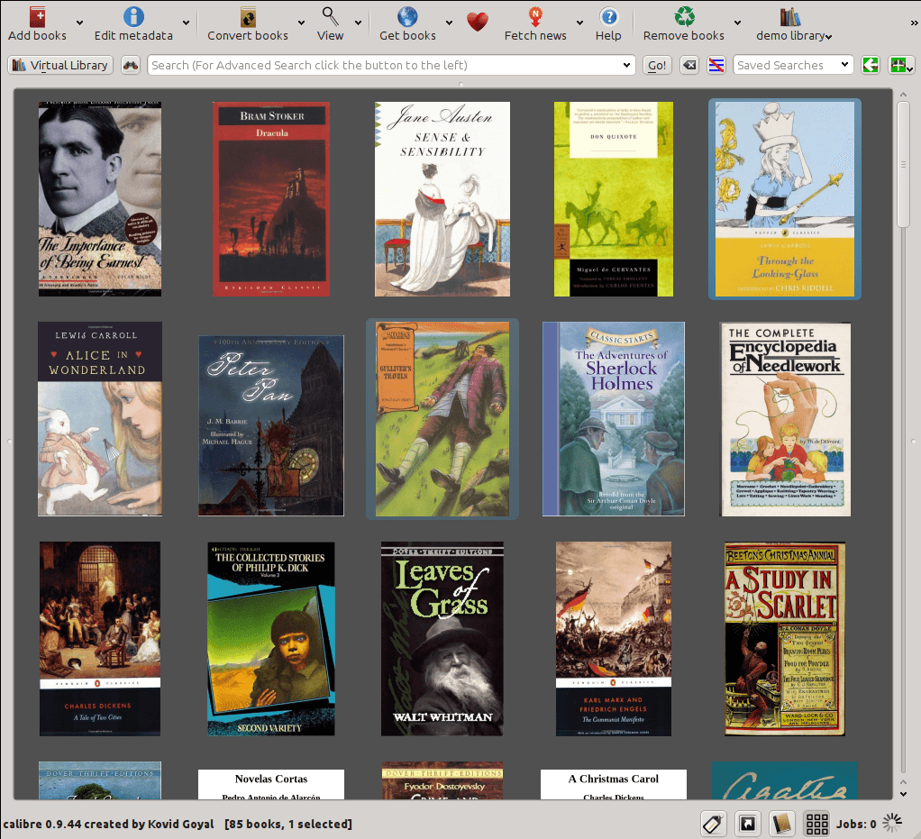Clear the search field

[x=689, y=64]
